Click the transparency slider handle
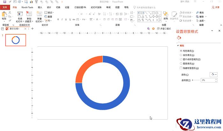This screenshot has width=223, height=131. tap(192, 80)
